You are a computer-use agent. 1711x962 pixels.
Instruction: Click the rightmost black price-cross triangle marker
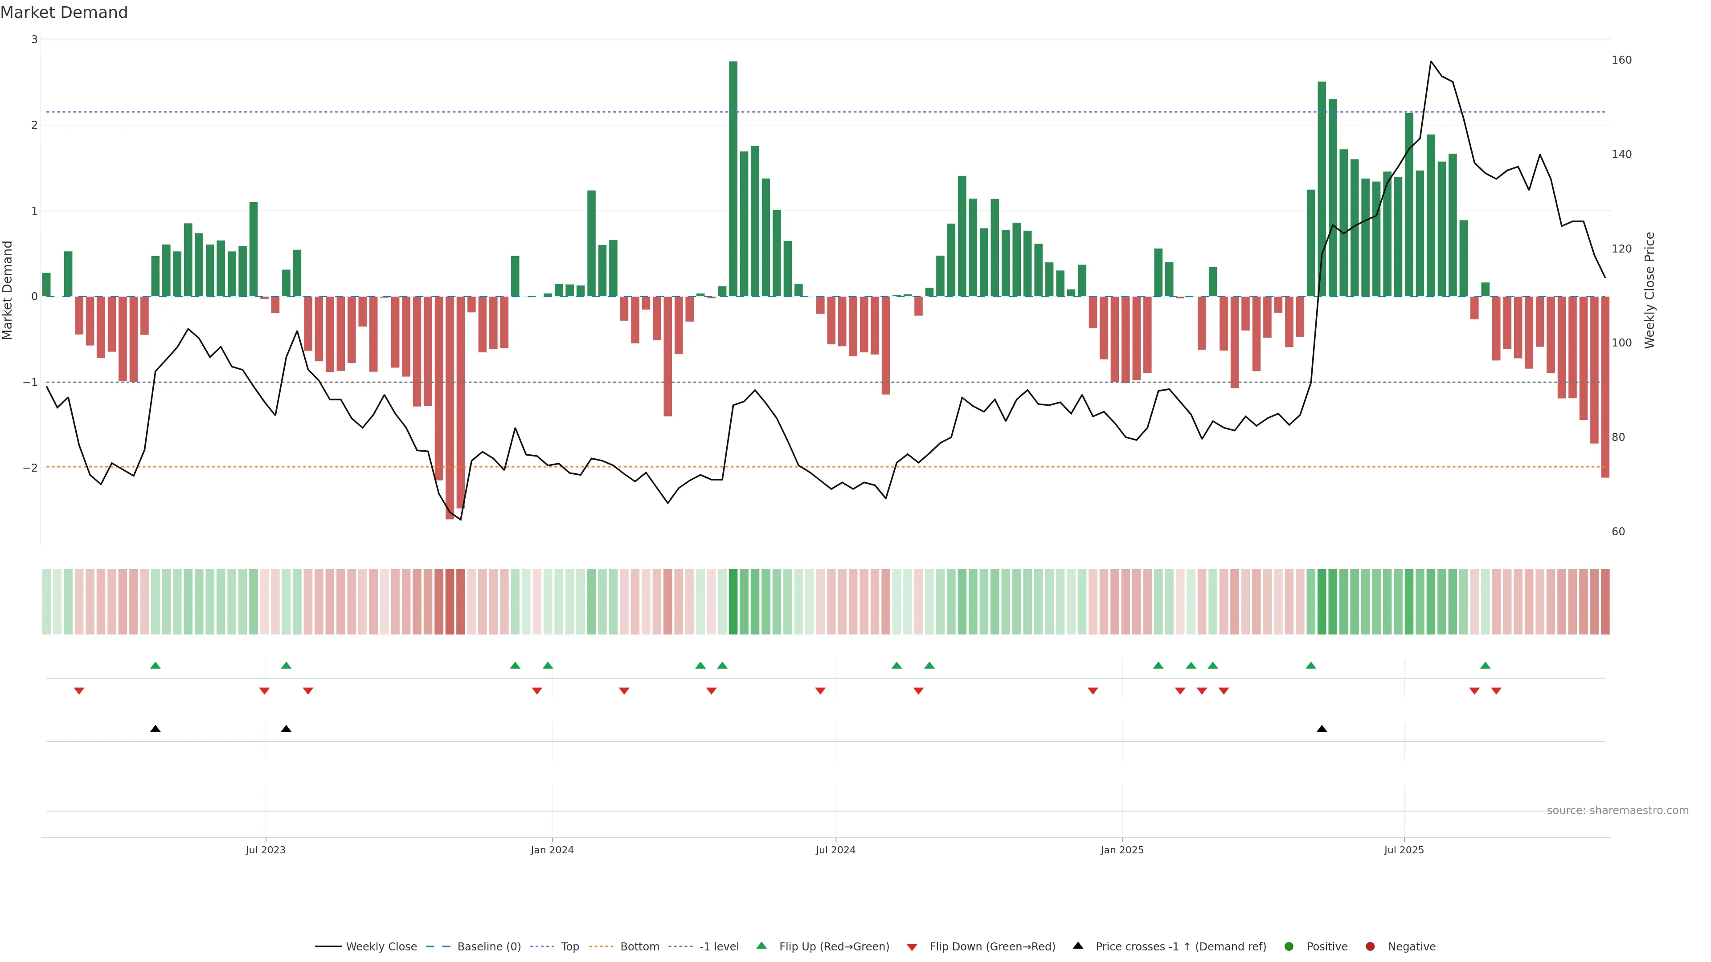tap(1321, 729)
